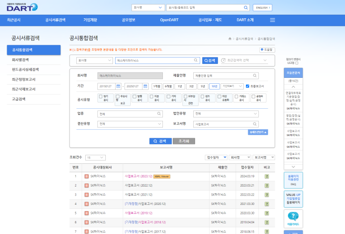Image resolution: width=345 pixels, height=234 pixels.
Task: Open the hamburger menu in navigation bar
Action: click(272, 20)
